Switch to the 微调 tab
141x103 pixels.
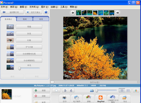tap(25, 19)
